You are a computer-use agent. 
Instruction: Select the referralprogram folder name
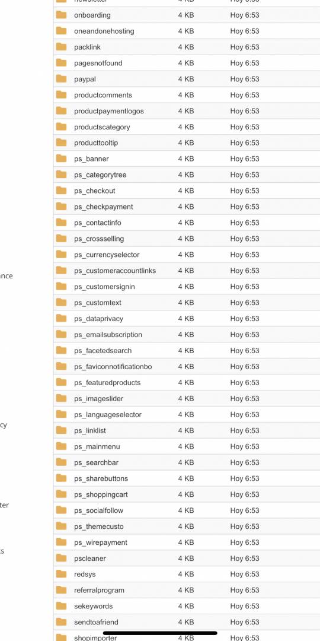point(99,590)
